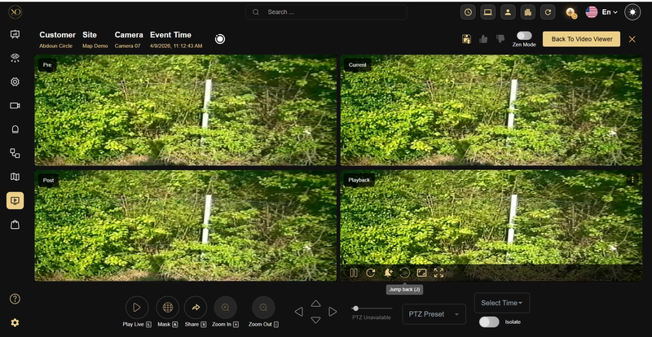The height and width of the screenshot is (337, 652).
Task: Click the search field
Action: click(326, 12)
